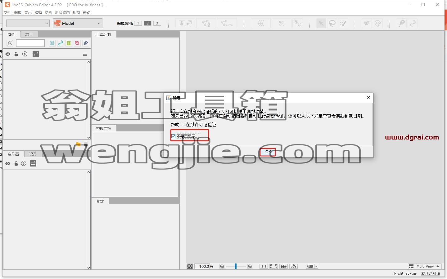This screenshot has width=447, height=279.
Task: Close the 确定 dialog with X
Action: [x=368, y=98]
